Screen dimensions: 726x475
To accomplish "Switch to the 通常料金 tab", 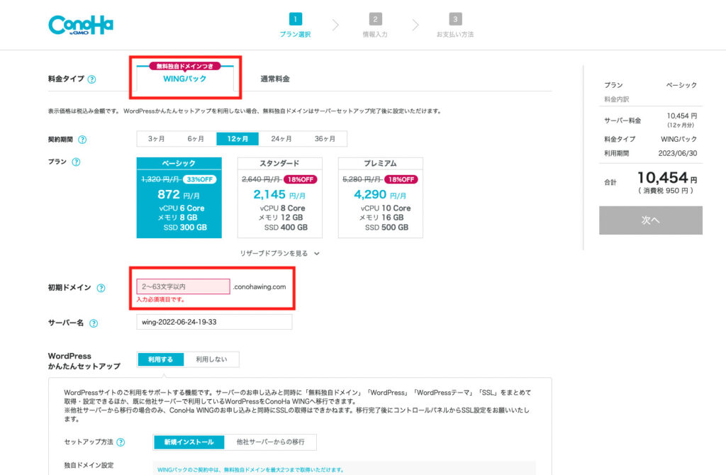I will [x=275, y=79].
